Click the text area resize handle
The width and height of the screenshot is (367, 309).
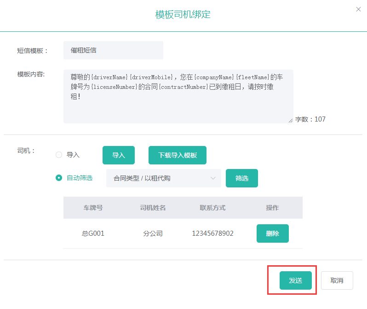290,121
